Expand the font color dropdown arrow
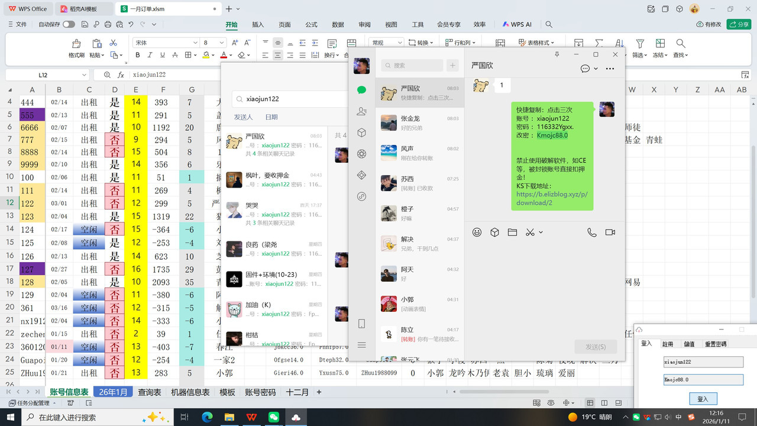Screen dimensions: 757x426 (231, 55)
